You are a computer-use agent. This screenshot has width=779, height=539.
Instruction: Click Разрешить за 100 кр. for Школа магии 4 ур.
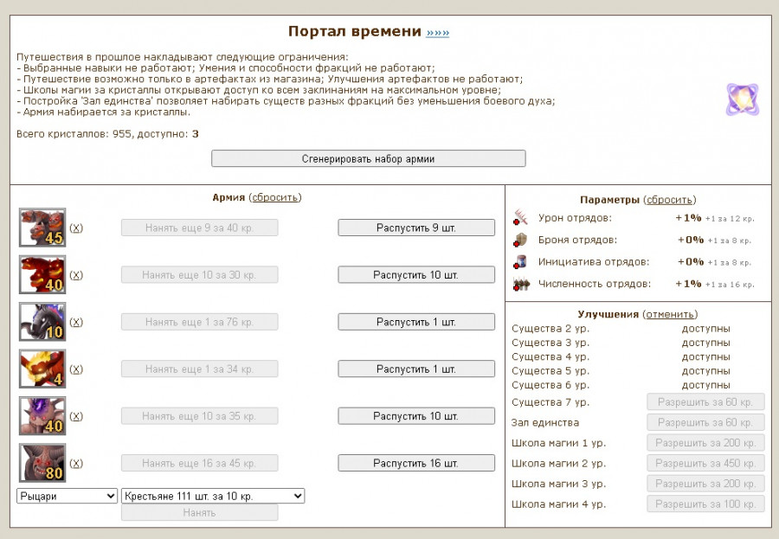(x=705, y=504)
